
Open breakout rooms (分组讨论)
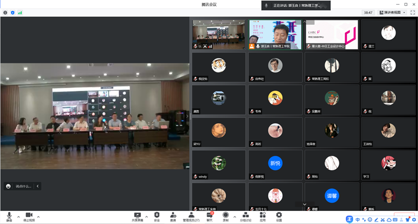246,217
